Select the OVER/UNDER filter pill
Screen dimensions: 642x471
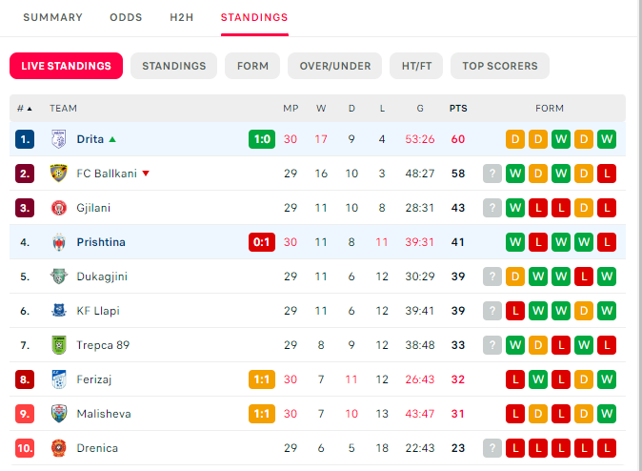pos(335,66)
